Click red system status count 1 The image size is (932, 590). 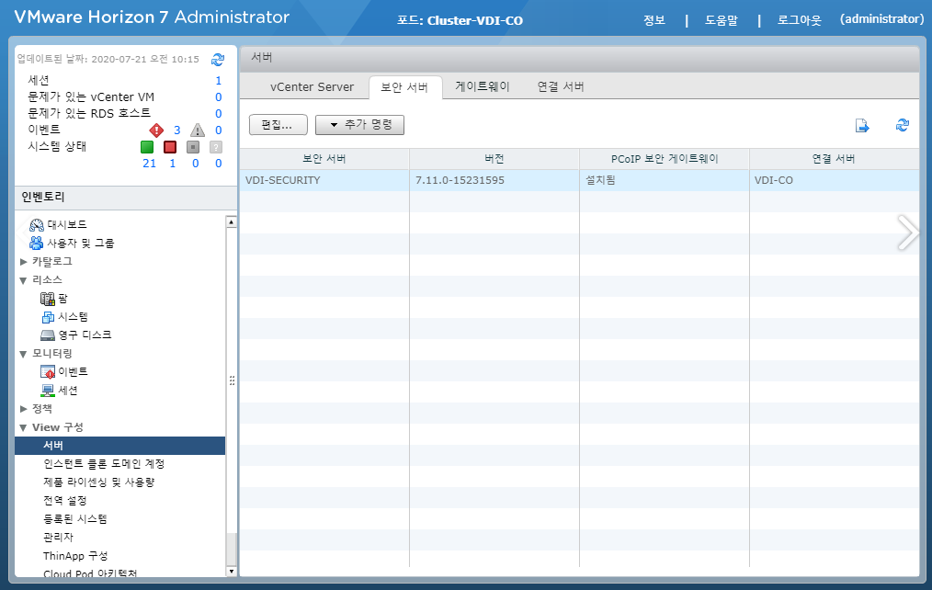point(173,164)
